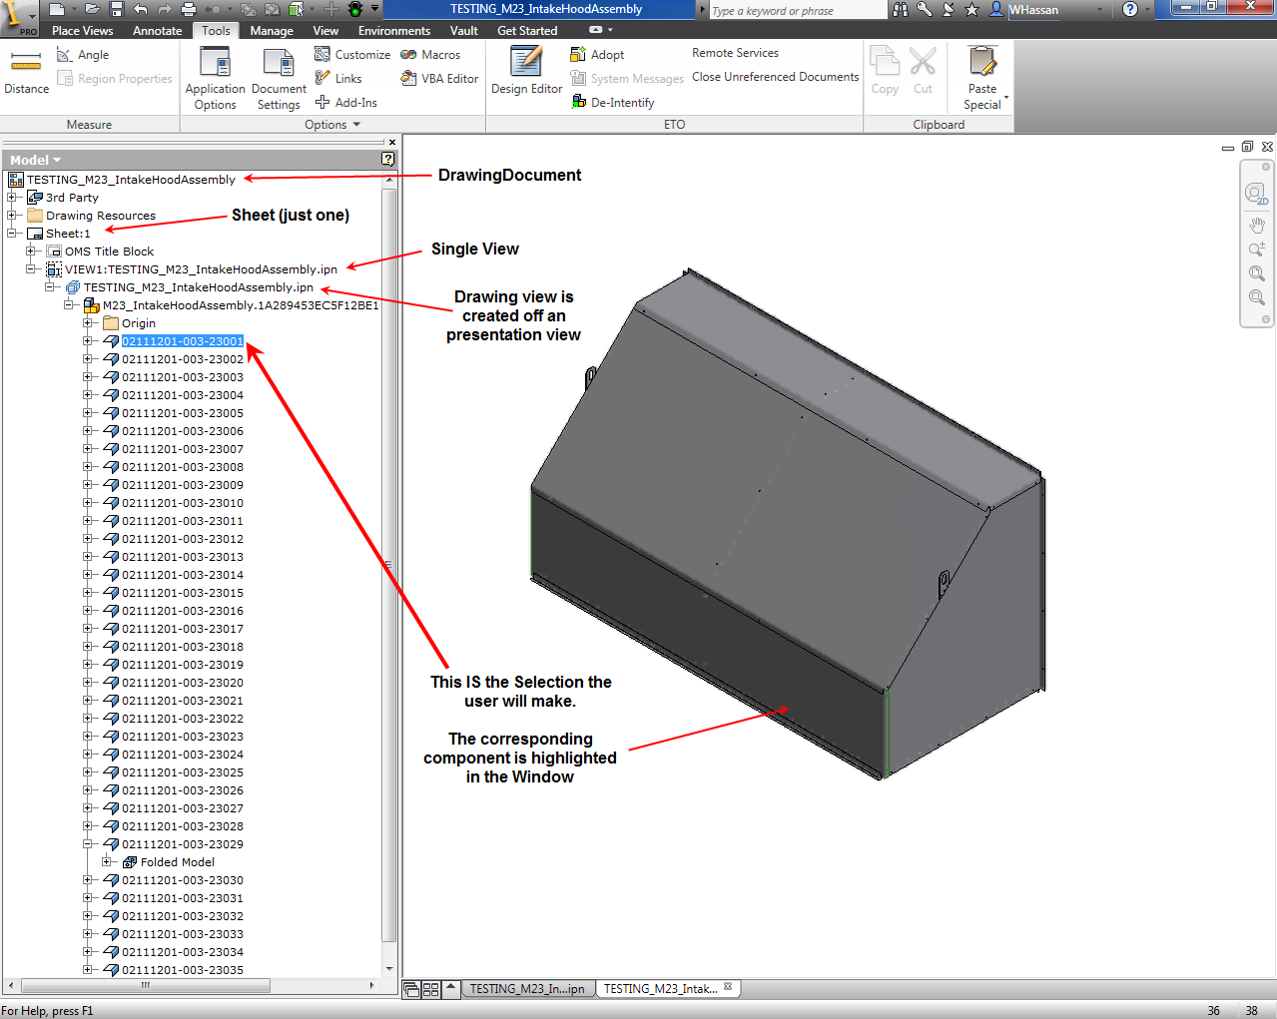Viewport: 1277px width, 1019px height.
Task: Click the Model browser help icon
Action: (x=387, y=160)
